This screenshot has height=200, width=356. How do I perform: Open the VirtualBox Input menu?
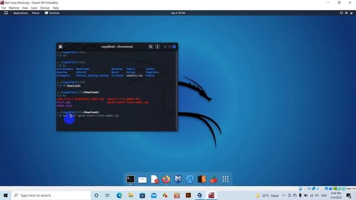click(x=34, y=8)
